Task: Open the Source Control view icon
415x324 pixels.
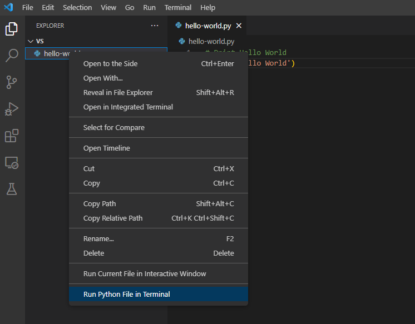Action: [x=12, y=82]
